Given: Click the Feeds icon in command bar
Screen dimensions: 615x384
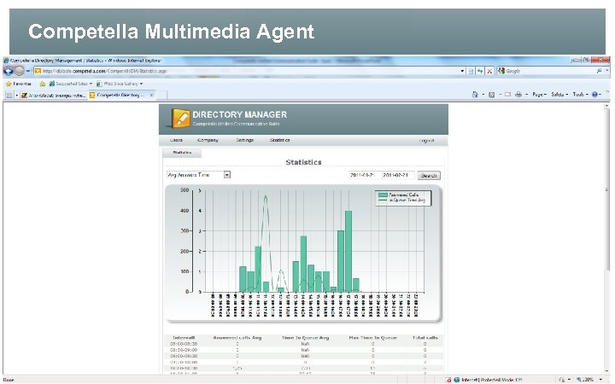Looking at the screenshot, I should [491, 95].
